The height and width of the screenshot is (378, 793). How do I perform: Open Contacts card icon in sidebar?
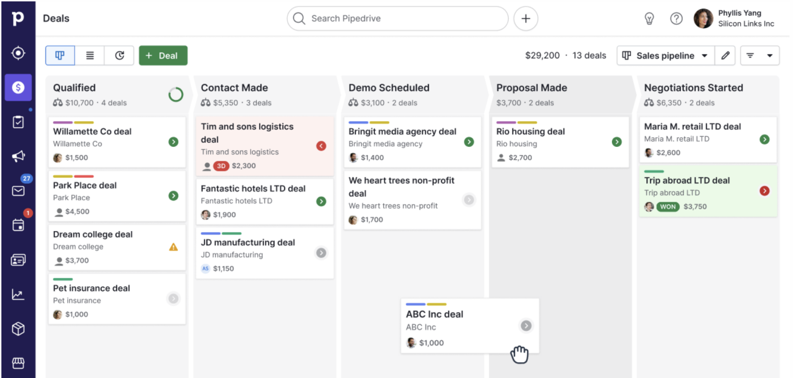click(18, 260)
